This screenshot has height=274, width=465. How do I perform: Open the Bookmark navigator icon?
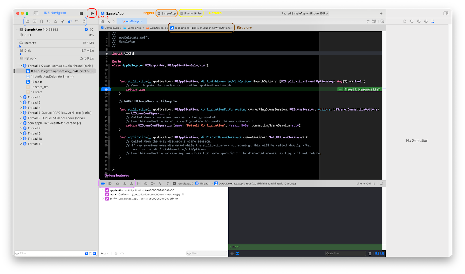pyautogui.click(x=42, y=21)
